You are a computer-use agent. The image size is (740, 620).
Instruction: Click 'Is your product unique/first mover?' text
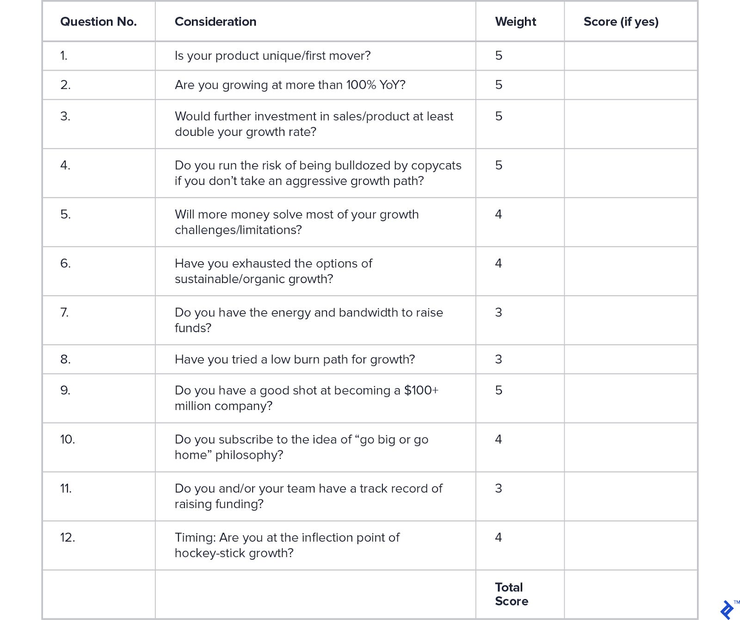[x=272, y=56]
